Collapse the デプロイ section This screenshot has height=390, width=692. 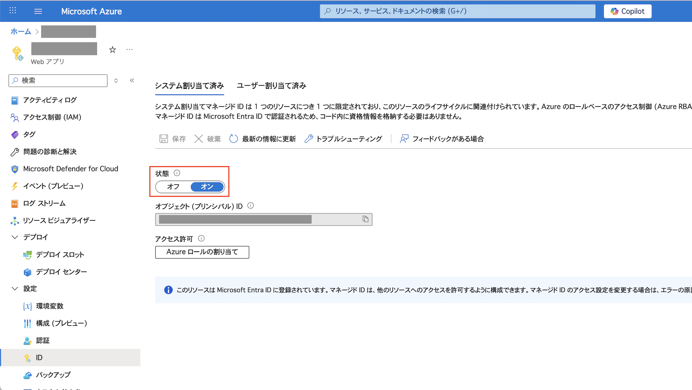(15, 237)
